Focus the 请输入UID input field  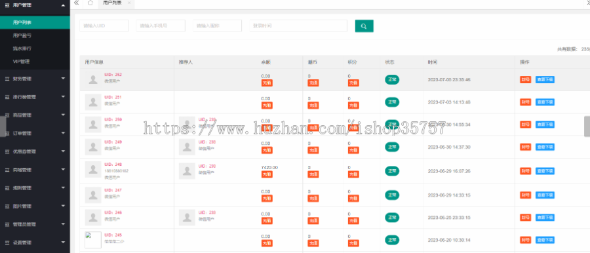[104, 26]
